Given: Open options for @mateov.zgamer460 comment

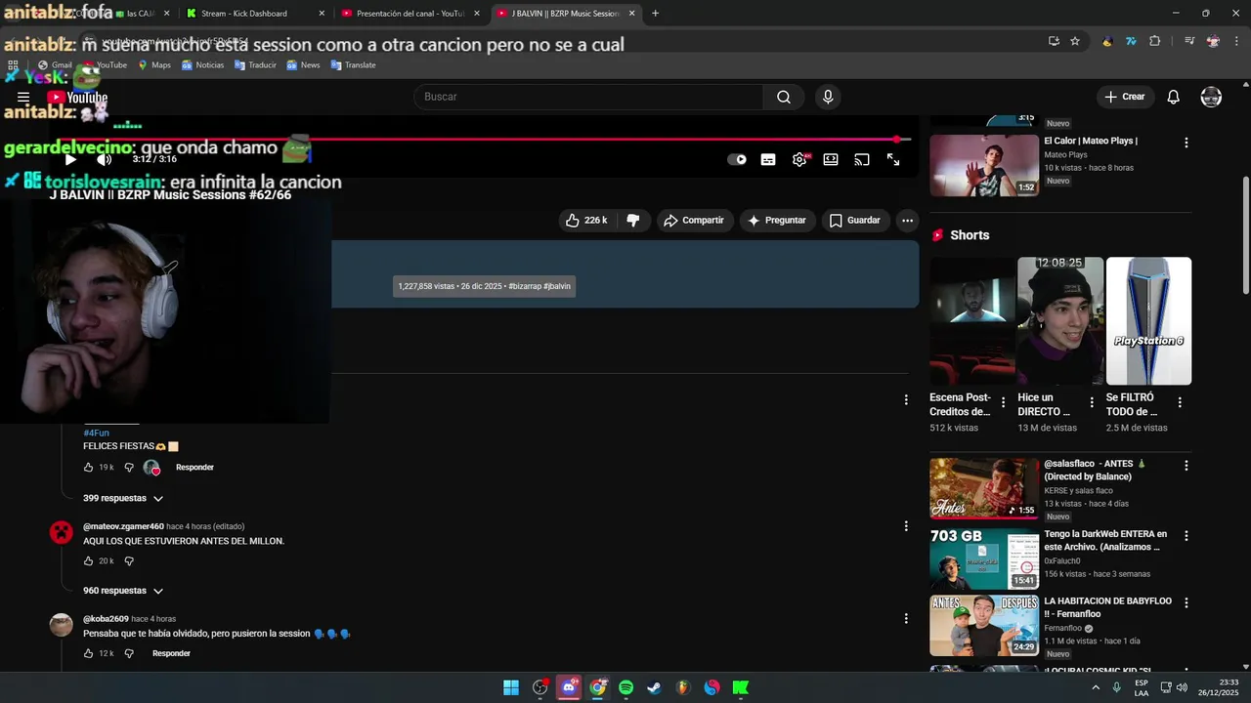Looking at the screenshot, I should click(906, 526).
